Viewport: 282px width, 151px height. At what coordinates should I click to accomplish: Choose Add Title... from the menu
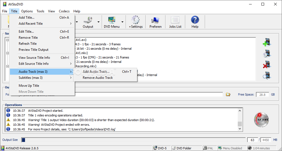[x=42, y=17]
